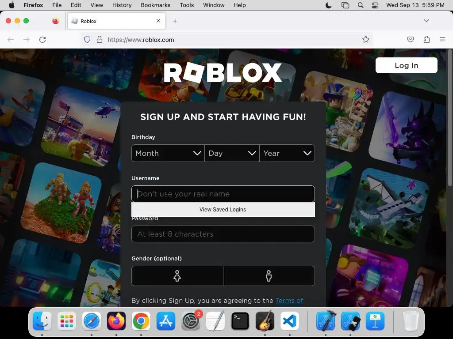
Task: Close the Roblox tab
Action: [158, 21]
